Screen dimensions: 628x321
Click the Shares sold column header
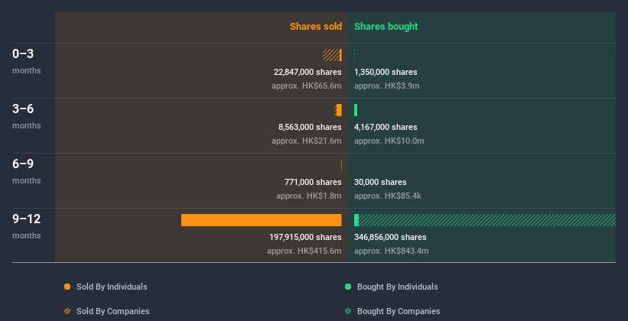coord(316,27)
